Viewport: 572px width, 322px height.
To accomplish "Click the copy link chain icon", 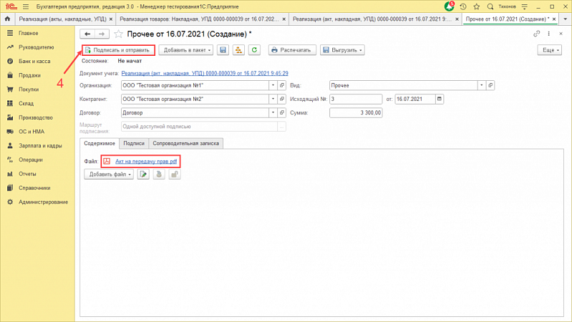I will click(536, 34).
